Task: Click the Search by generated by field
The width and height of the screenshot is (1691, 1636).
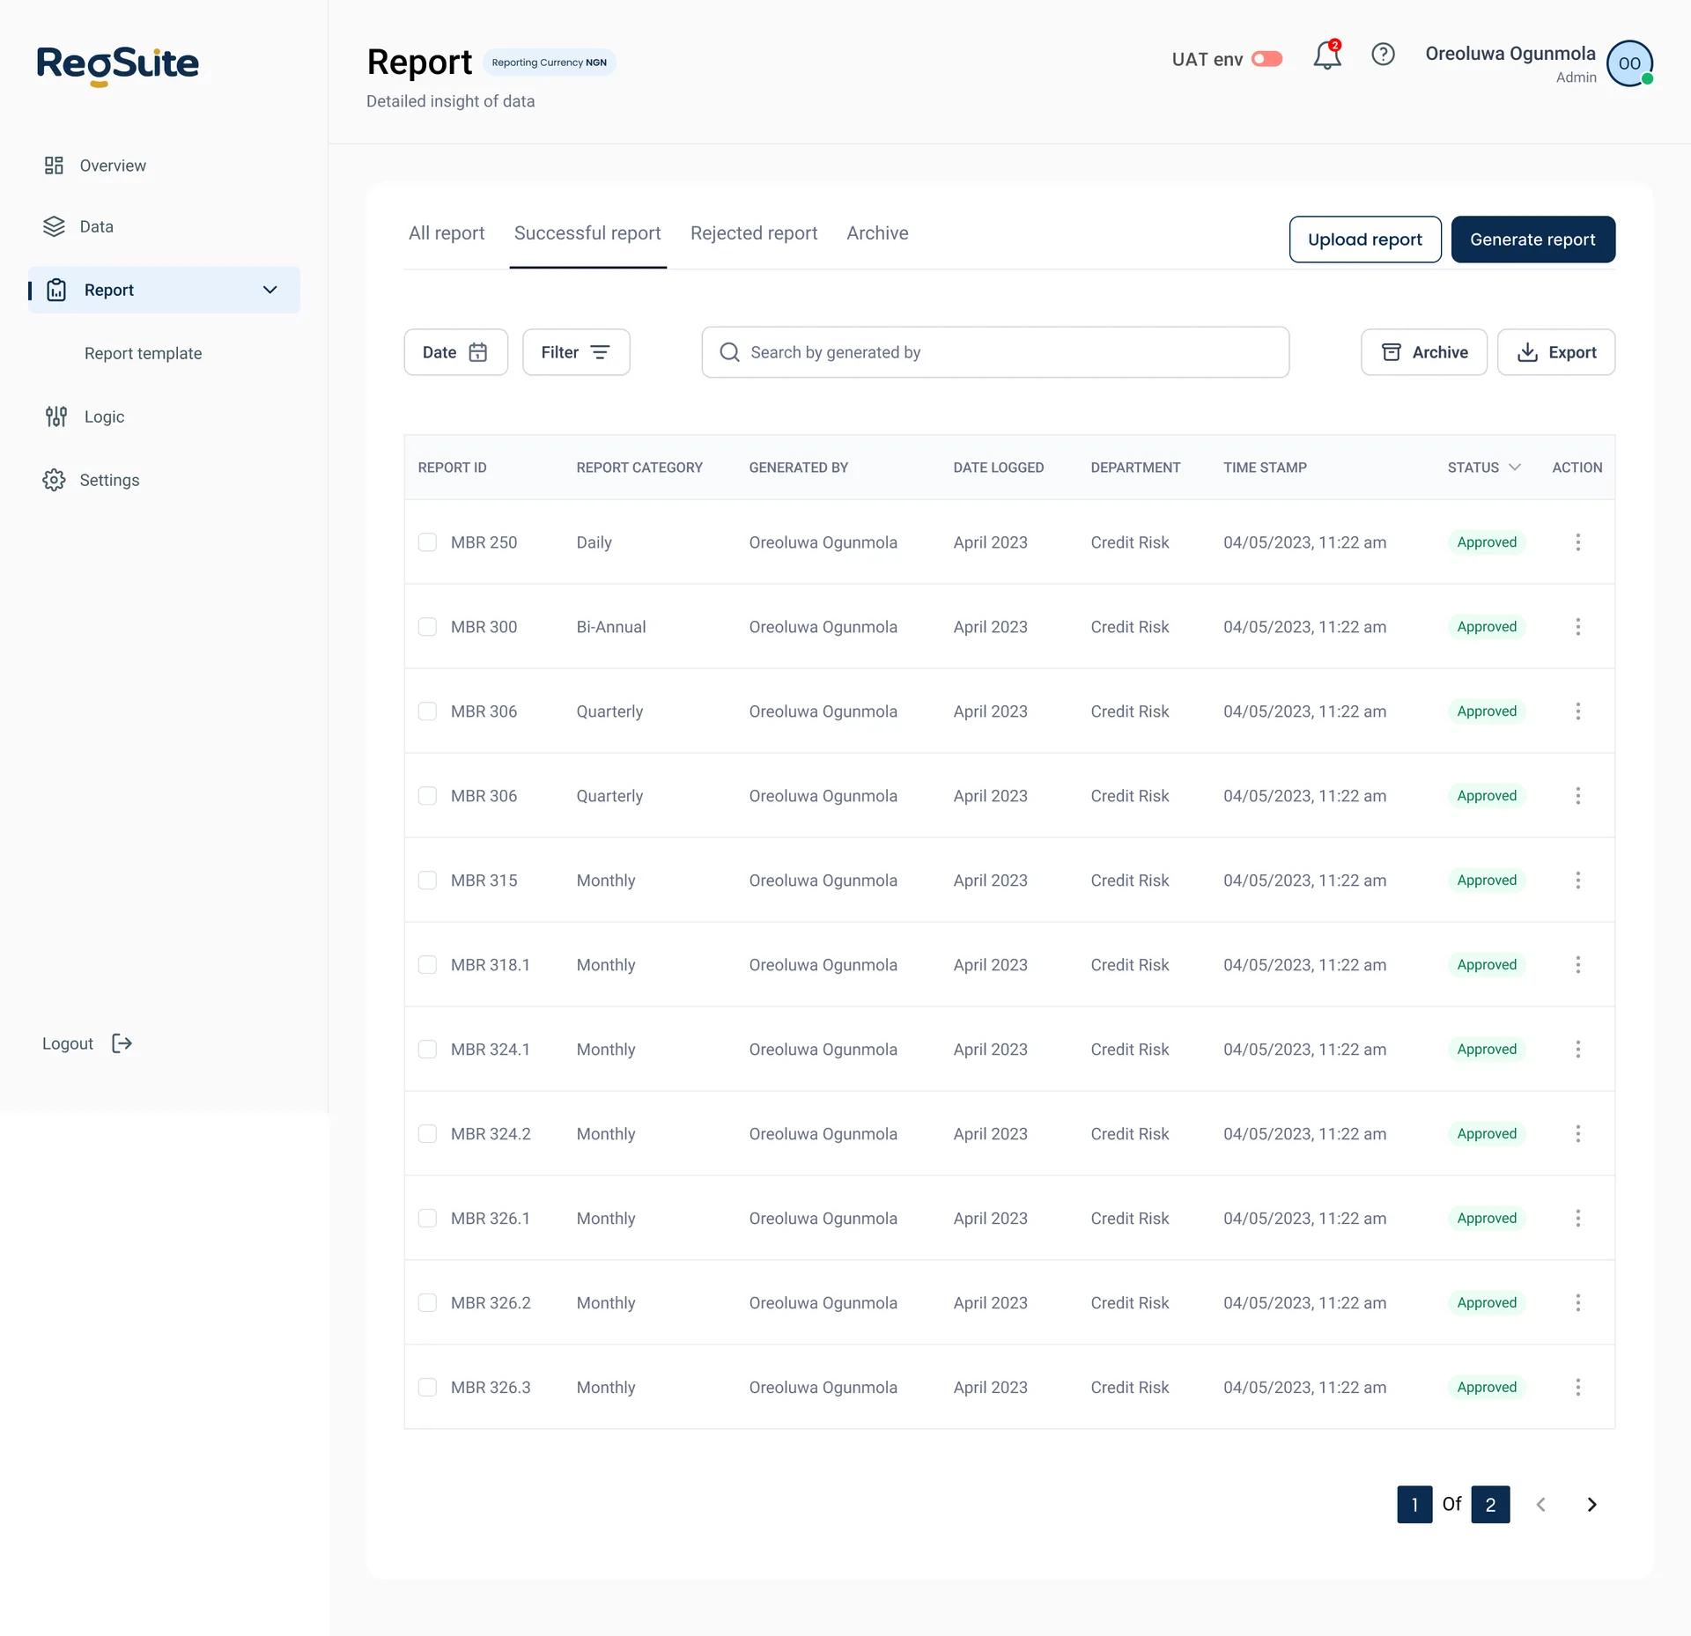Action: (995, 352)
